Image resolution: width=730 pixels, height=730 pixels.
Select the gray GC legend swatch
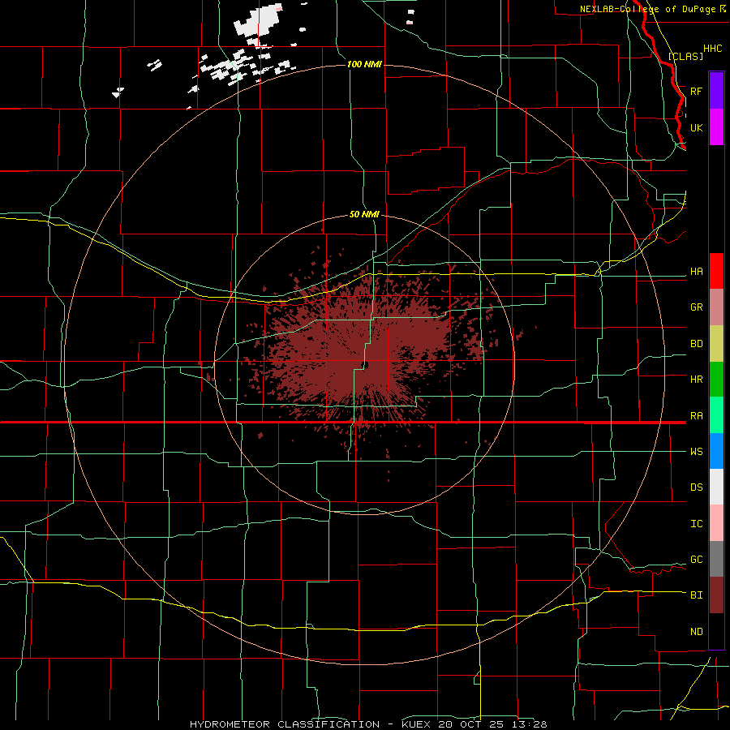(x=716, y=559)
